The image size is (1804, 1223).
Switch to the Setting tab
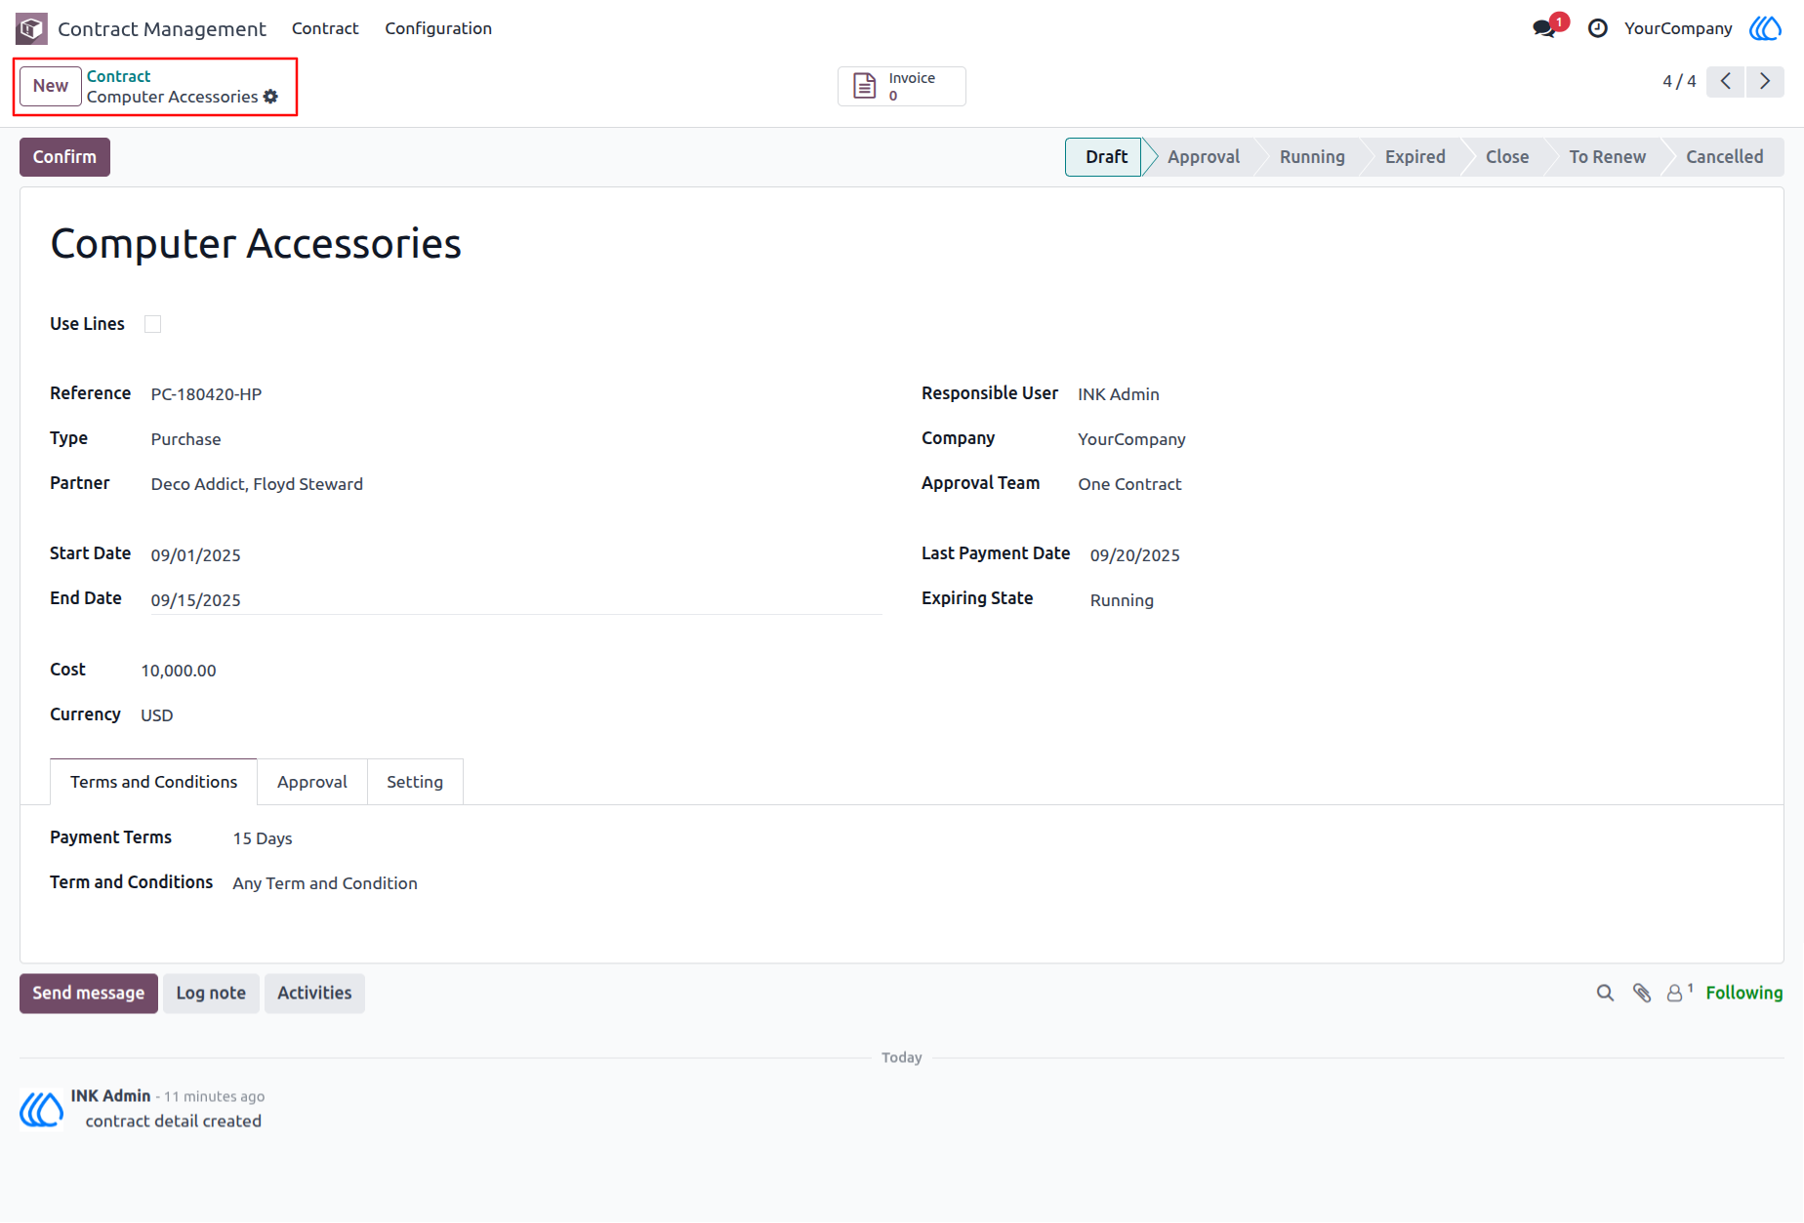tap(415, 782)
